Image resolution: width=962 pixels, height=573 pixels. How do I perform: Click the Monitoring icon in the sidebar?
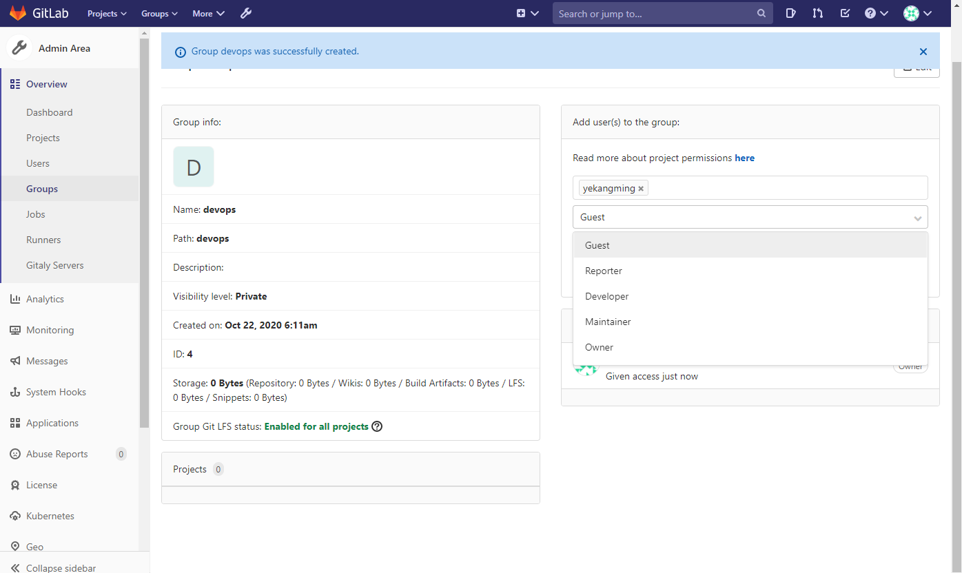click(x=15, y=329)
